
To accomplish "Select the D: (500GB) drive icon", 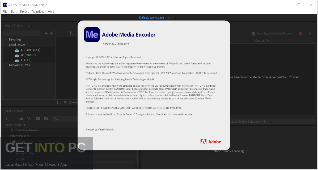I will click(x=17, y=55).
